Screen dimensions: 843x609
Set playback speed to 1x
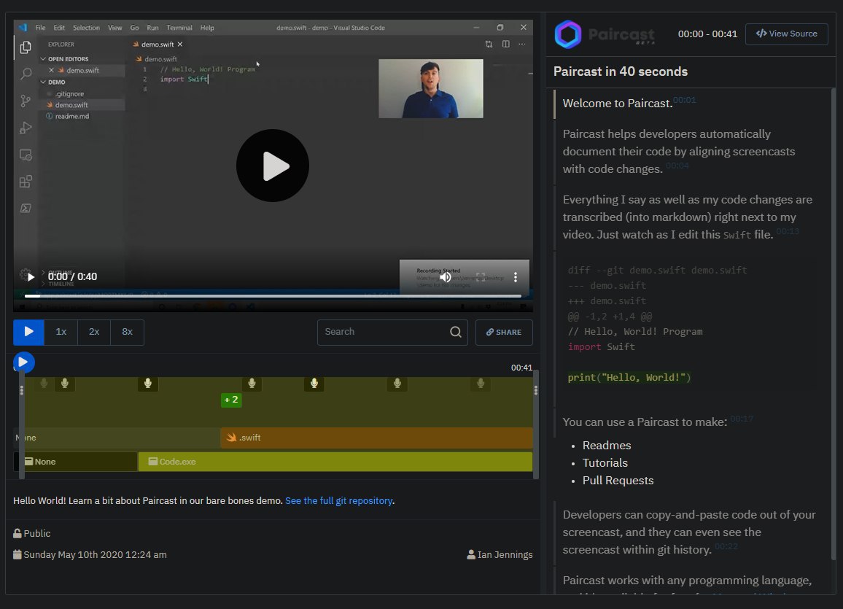click(61, 332)
